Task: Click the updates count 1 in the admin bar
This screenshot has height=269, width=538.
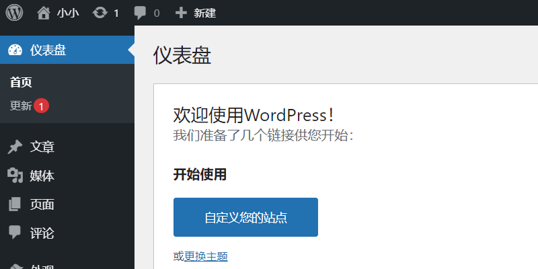Action: [x=116, y=13]
